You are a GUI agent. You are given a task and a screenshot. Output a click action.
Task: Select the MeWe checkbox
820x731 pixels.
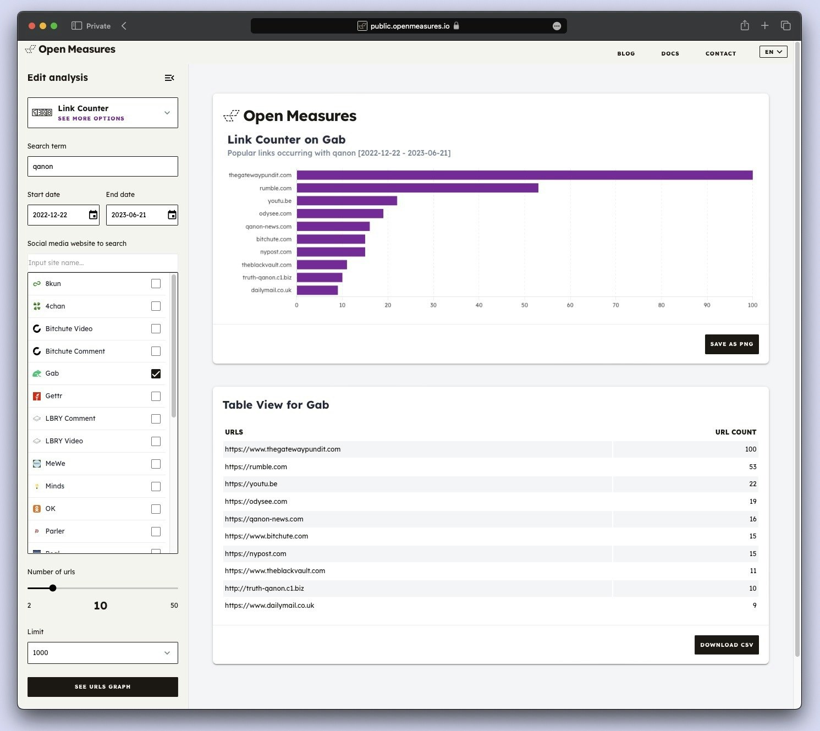coord(156,464)
